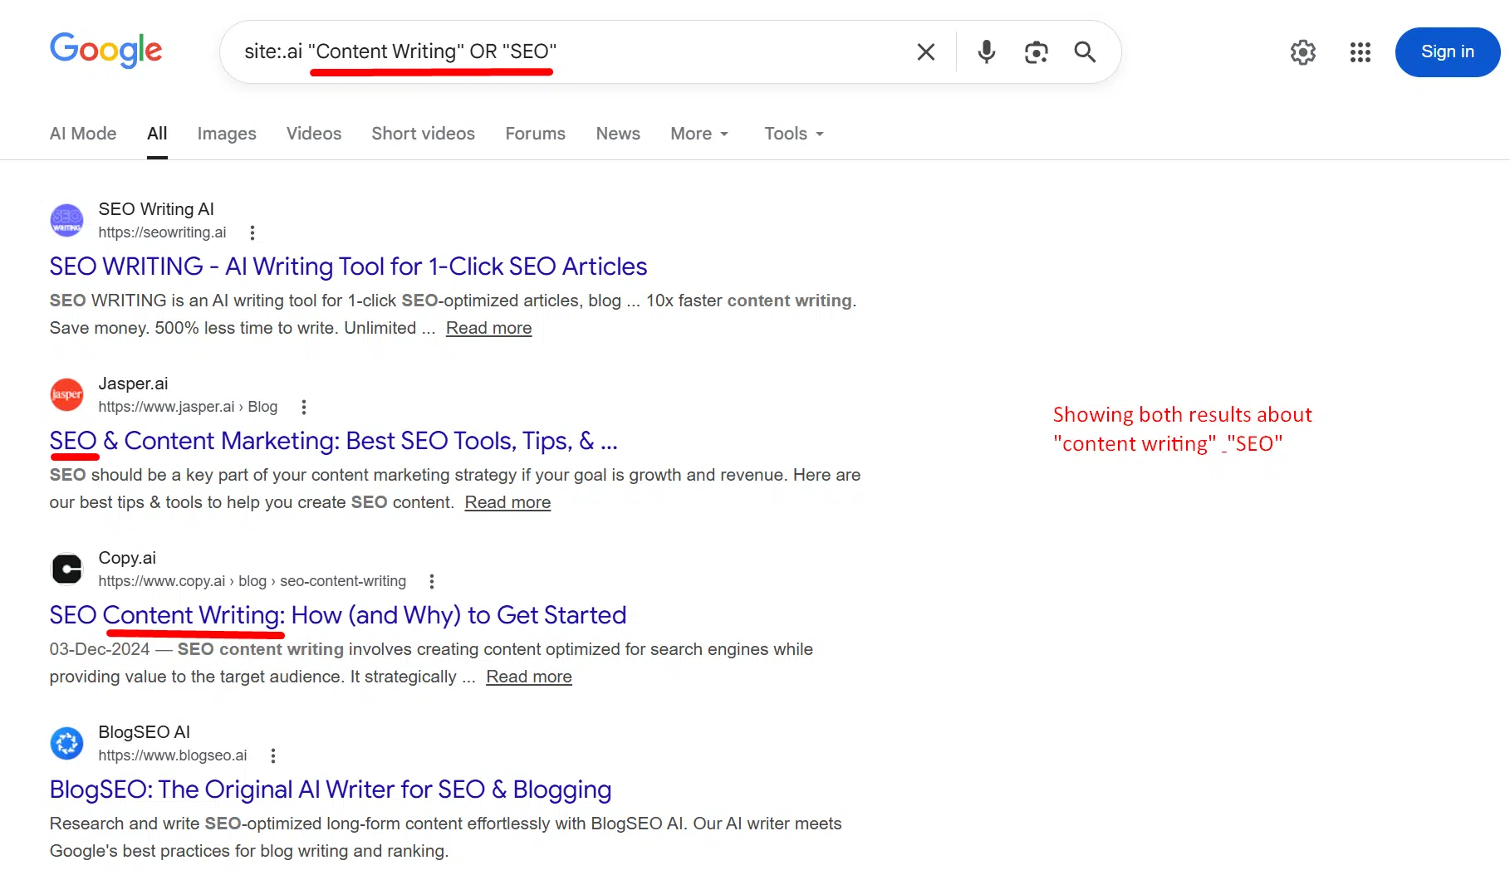This screenshot has height=875, width=1510.
Task: Switch to Images tab
Action: [227, 134]
